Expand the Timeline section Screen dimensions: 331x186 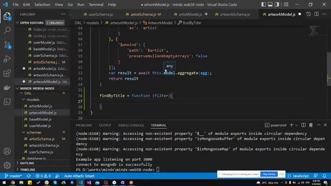point(18,169)
